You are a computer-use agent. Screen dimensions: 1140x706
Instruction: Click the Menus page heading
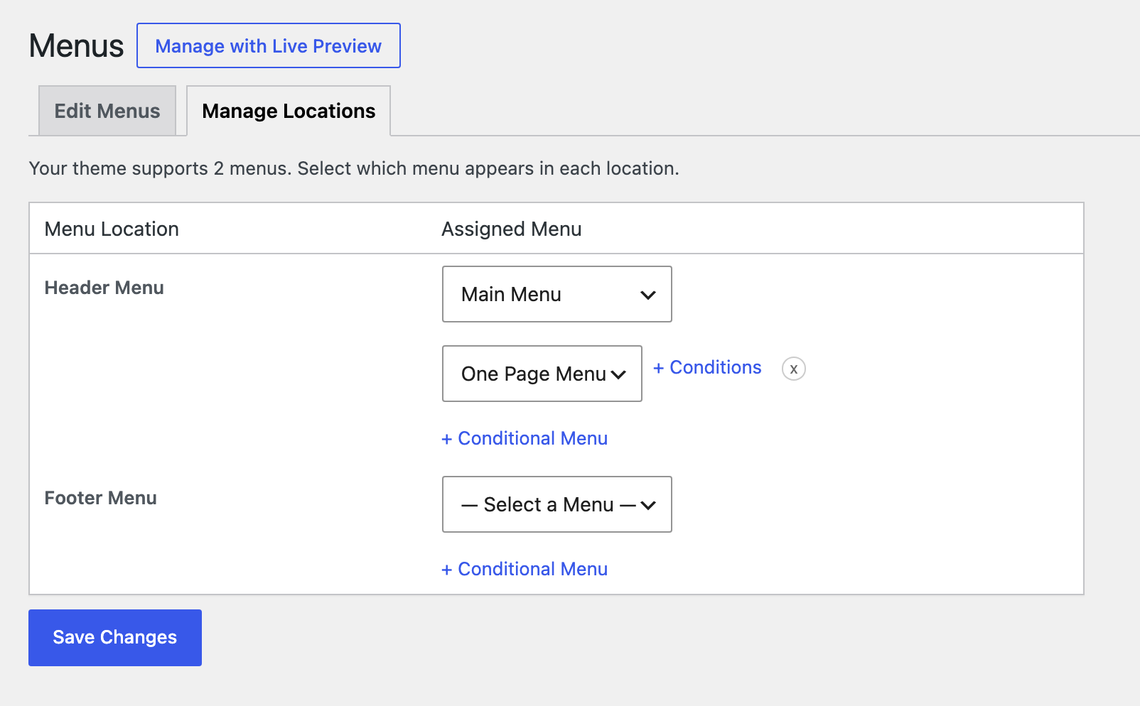[76, 45]
